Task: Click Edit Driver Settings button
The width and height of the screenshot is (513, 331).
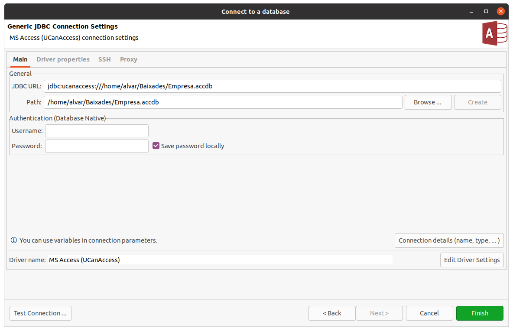Action: (x=472, y=260)
